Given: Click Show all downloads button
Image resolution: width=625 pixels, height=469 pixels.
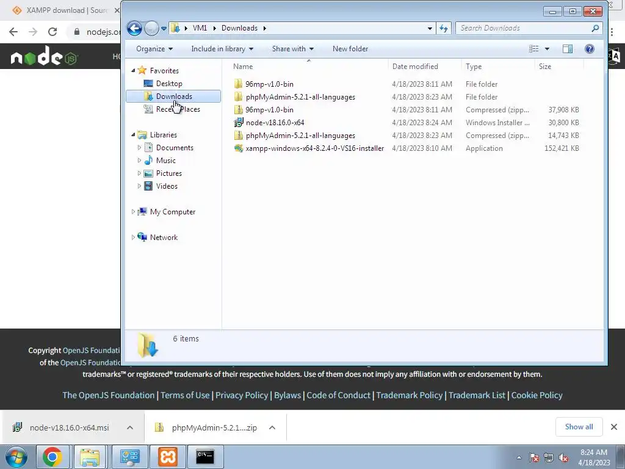Looking at the screenshot, I should coord(579,427).
